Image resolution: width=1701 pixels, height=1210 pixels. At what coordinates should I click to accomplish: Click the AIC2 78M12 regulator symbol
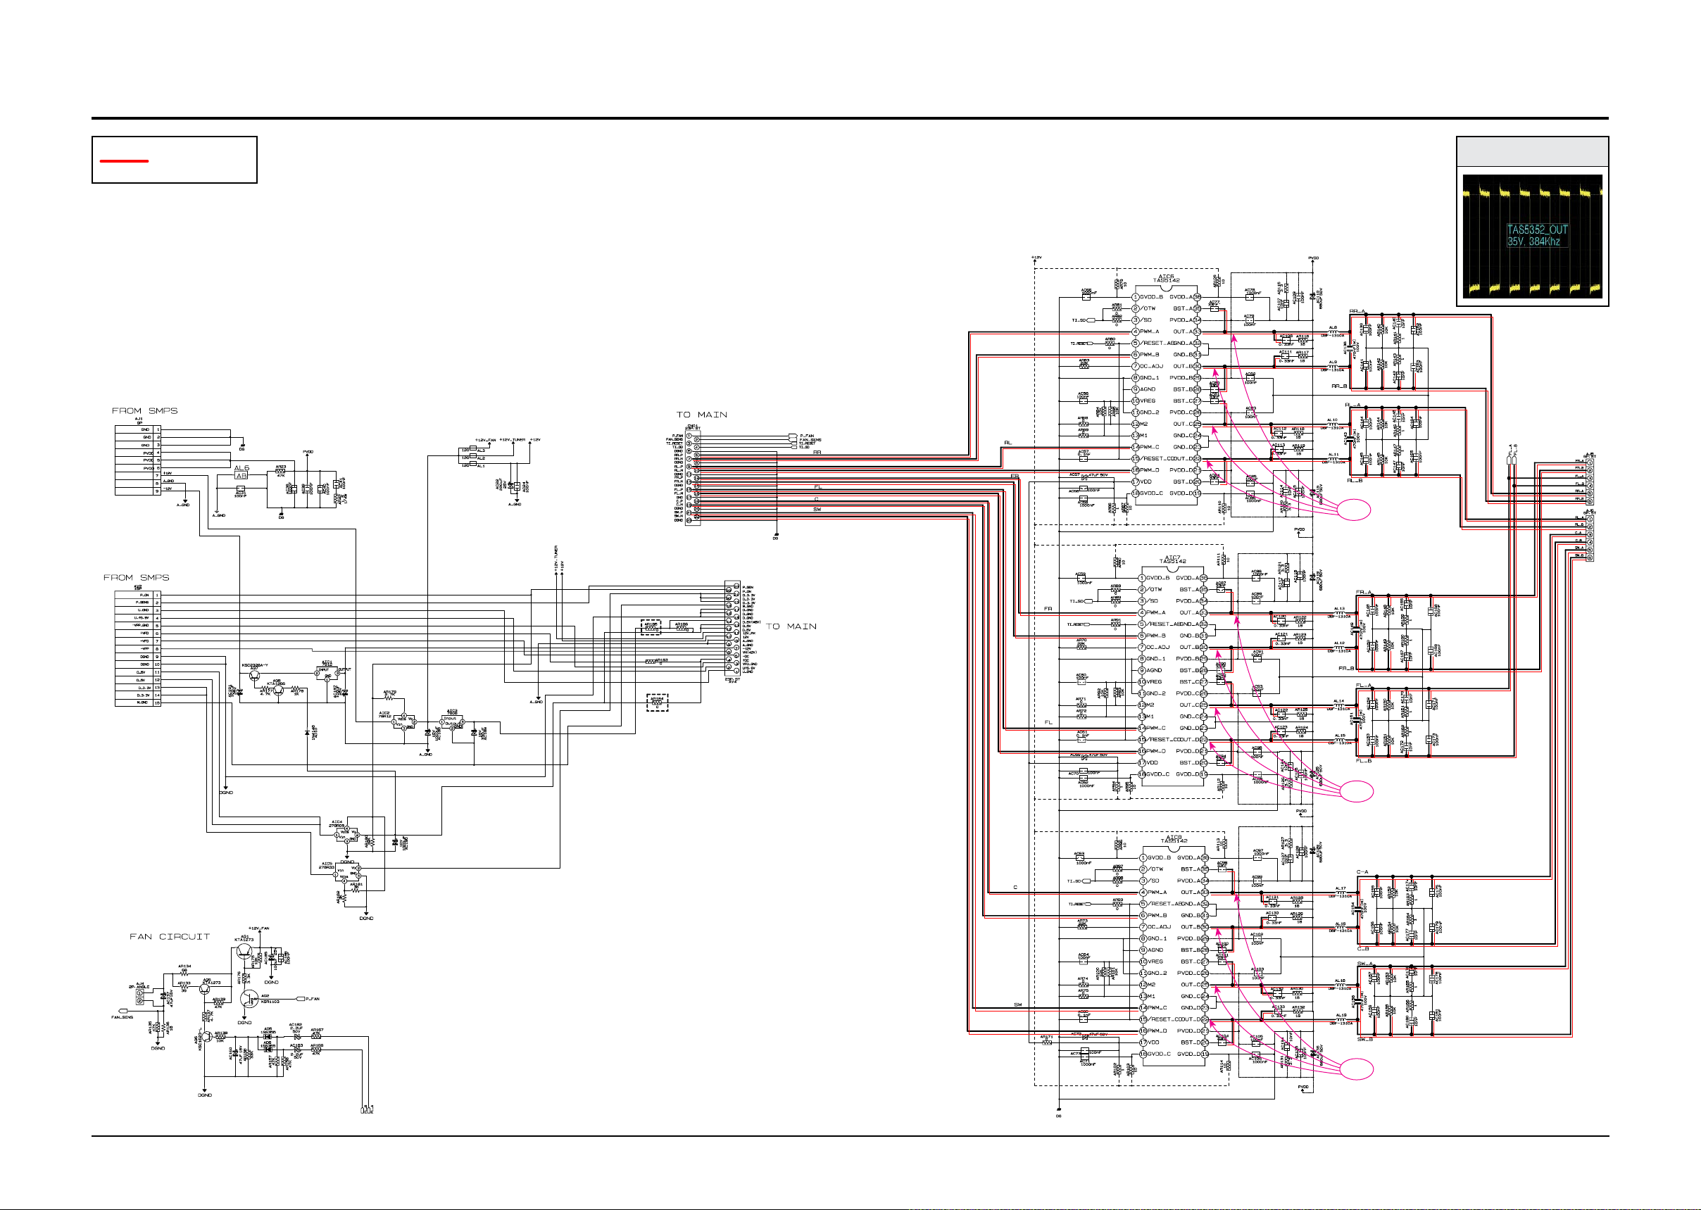(404, 722)
